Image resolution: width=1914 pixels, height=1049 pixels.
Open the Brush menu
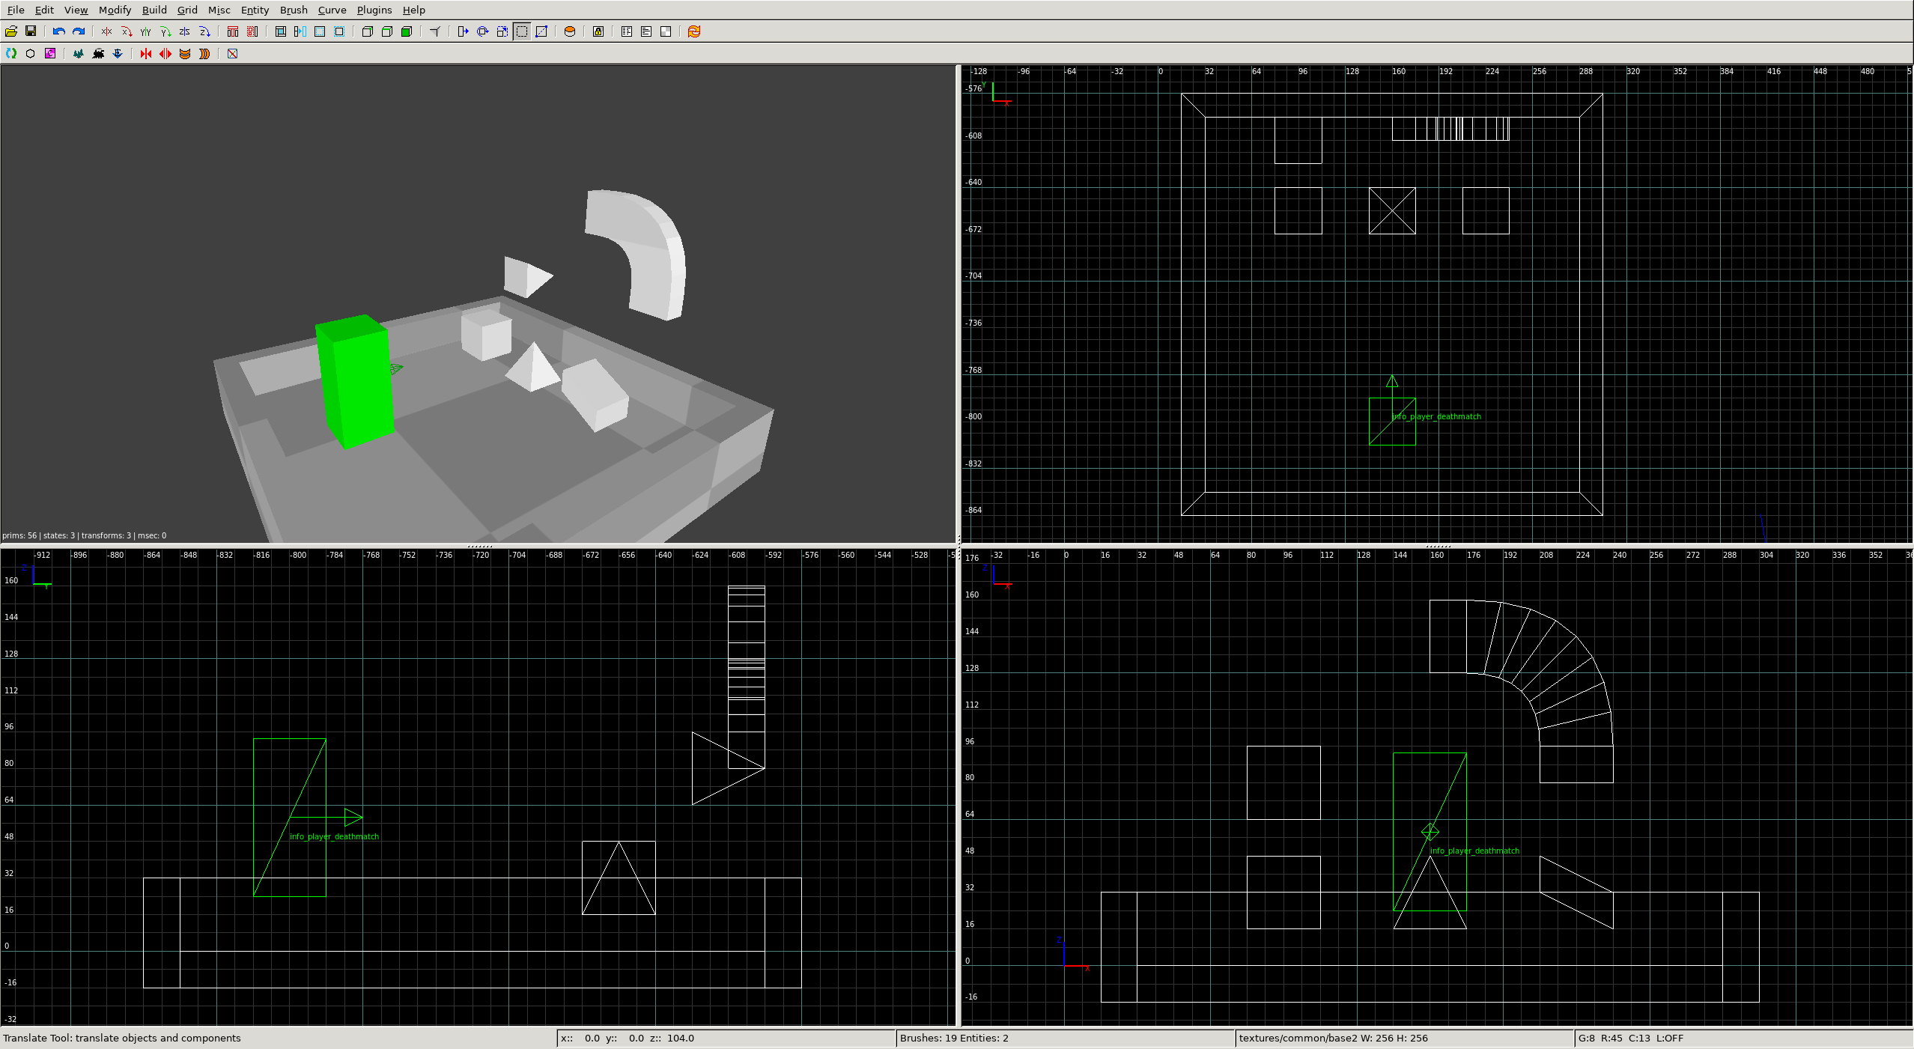pyautogui.click(x=294, y=10)
